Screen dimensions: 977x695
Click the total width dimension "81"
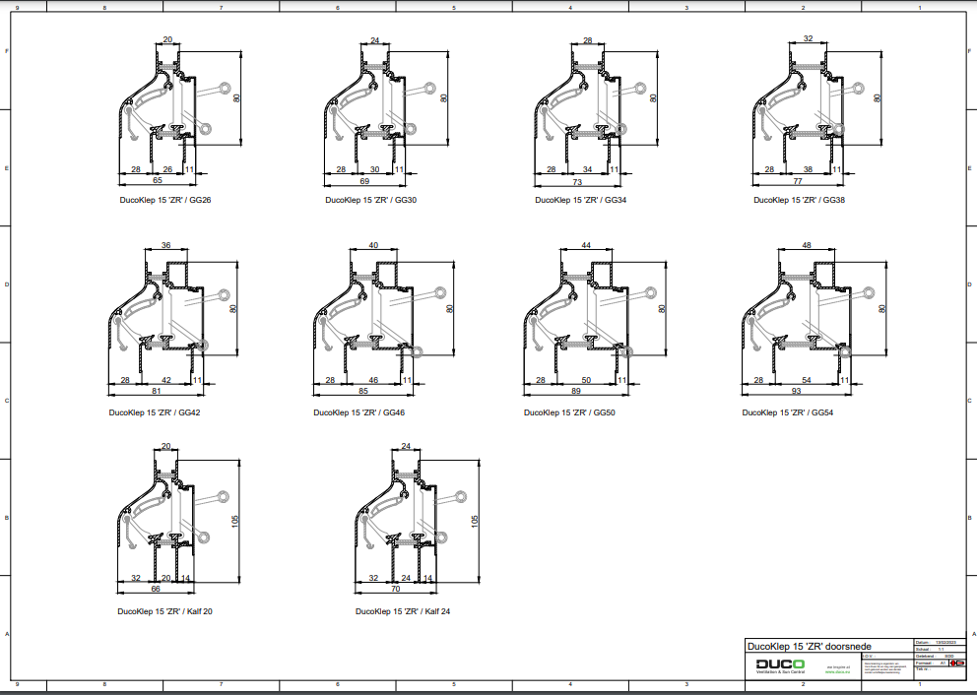coord(156,391)
